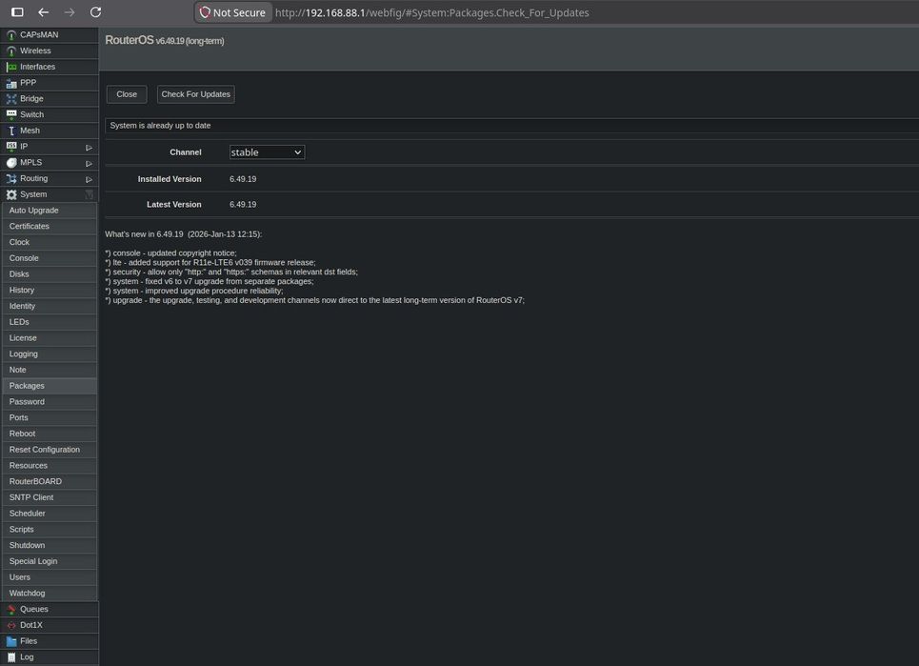The height and width of the screenshot is (666, 919).
Task: Open the Channel dropdown showing stable
Action: [267, 152]
